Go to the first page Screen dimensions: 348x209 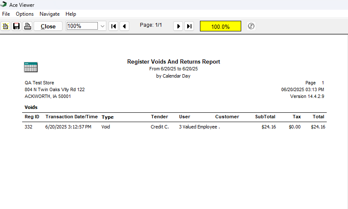(x=114, y=26)
